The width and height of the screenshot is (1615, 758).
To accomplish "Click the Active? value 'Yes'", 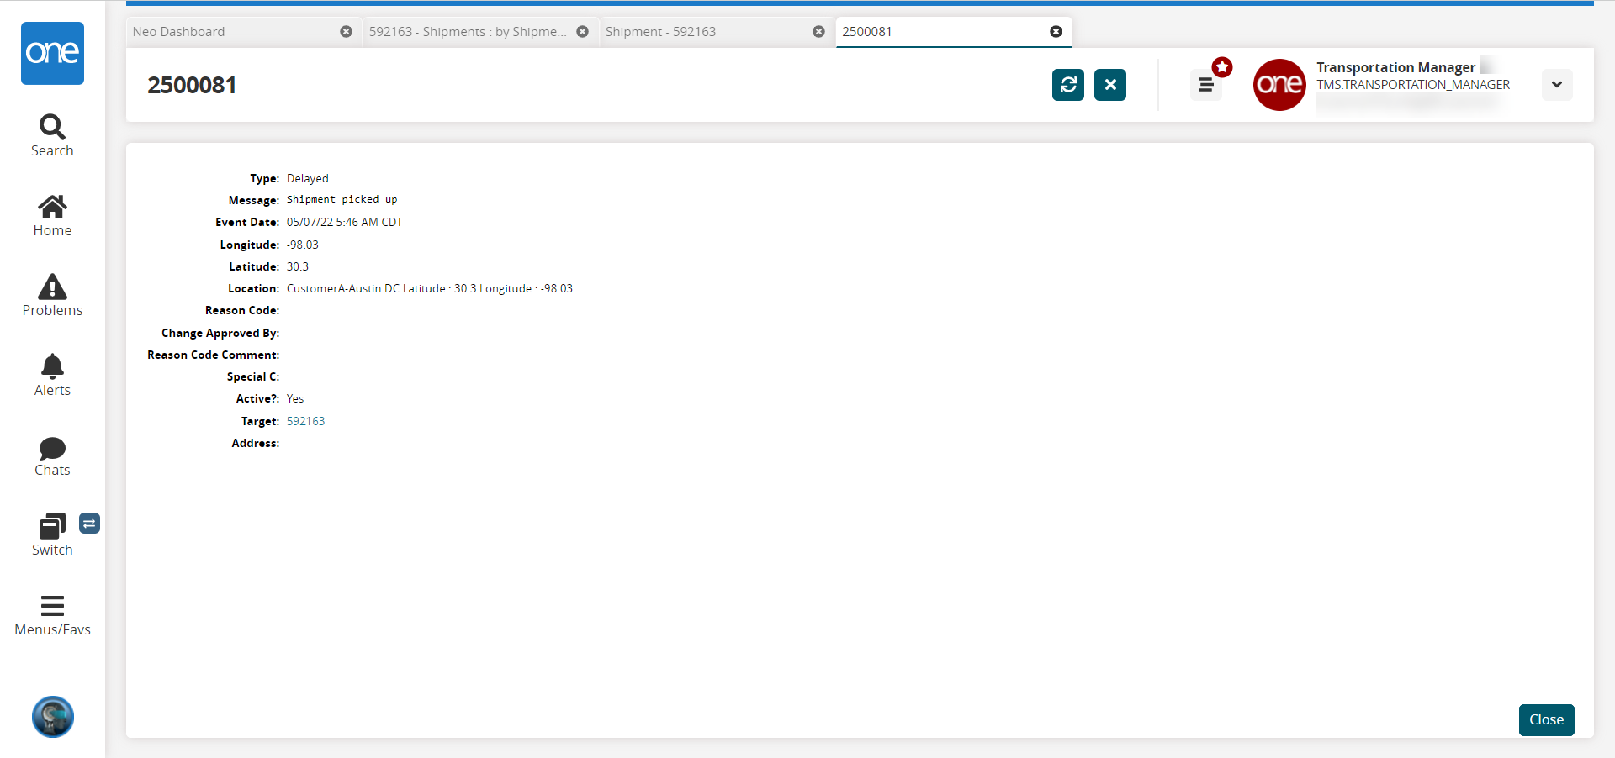I will [295, 398].
